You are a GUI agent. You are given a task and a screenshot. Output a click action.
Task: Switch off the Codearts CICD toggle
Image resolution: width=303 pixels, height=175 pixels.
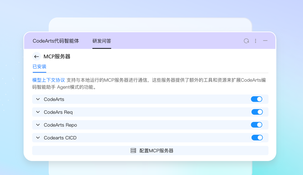coord(257,138)
